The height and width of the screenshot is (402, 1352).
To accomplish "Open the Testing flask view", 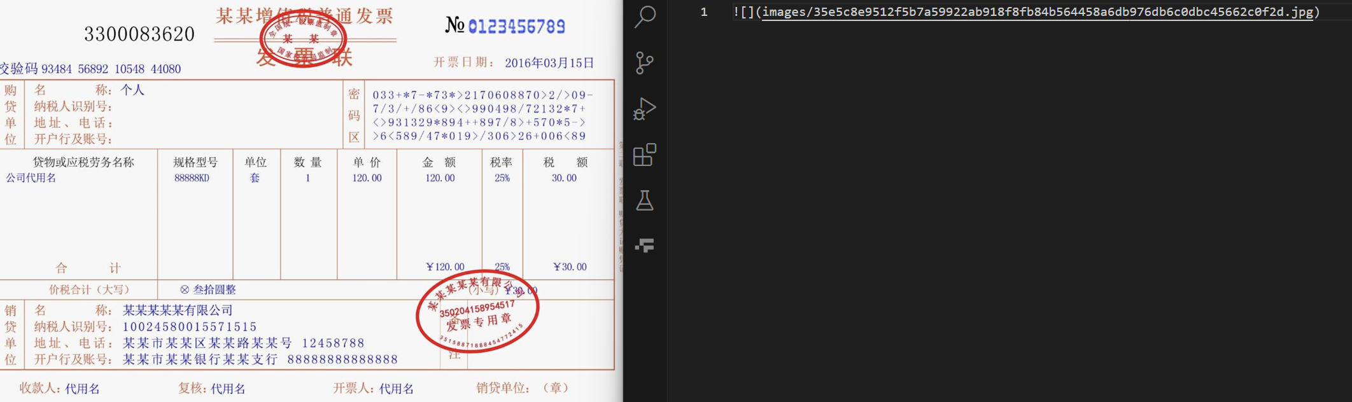I will [x=645, y=200].
